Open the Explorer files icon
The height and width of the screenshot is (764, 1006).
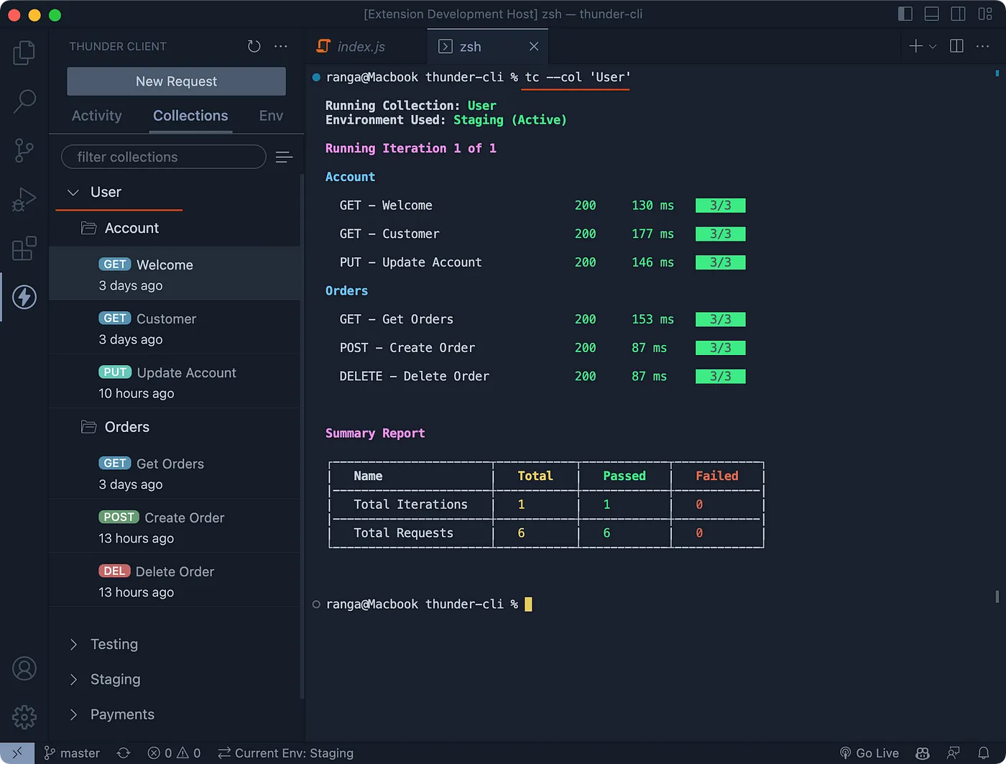point(24,52)
